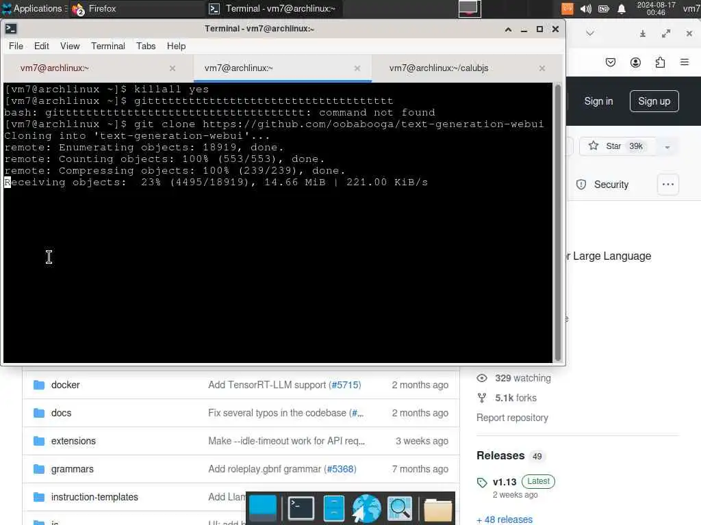Expand the Star lists dropdown arrow
701x525 pixels.
pos(667,147)
